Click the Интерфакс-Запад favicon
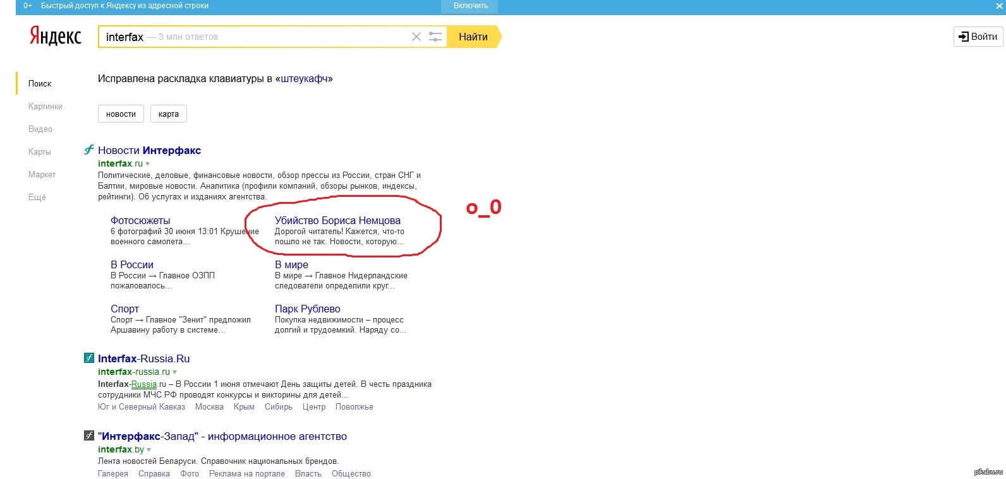Image resolution: width=1006 pixels, height=479 pixels. (x=89, y=435)
